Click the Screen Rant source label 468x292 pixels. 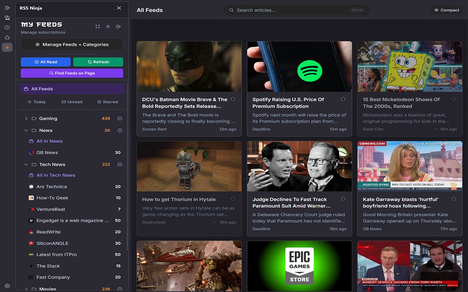[154, 129]
